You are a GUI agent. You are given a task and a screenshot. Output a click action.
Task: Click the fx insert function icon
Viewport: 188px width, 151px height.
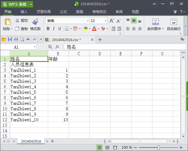coord(57,47)
